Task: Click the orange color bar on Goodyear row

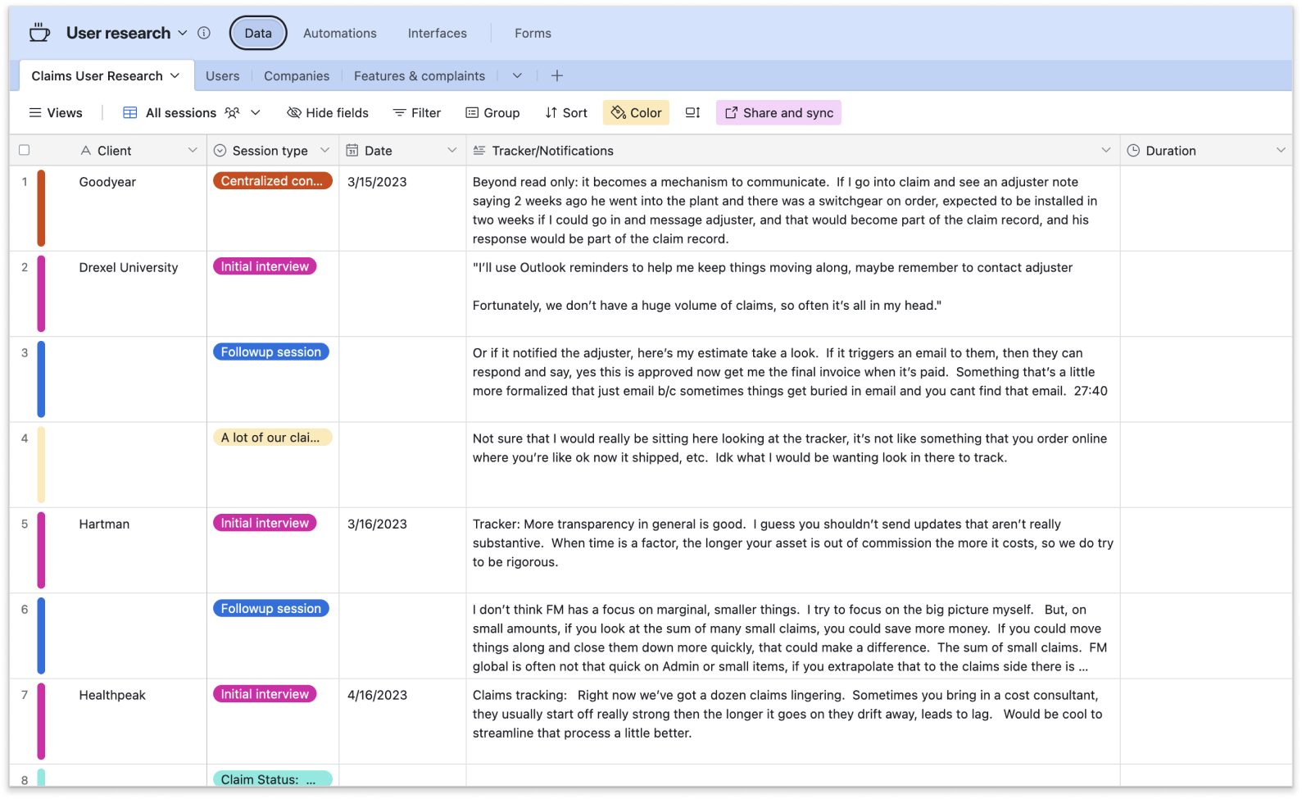Action: pyautogui.click(x=41, y=208)
